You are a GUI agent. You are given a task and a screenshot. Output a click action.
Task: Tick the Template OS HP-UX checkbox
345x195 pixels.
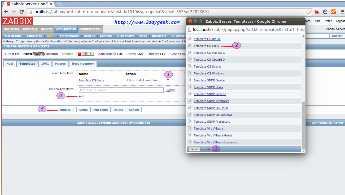(189, 39)
